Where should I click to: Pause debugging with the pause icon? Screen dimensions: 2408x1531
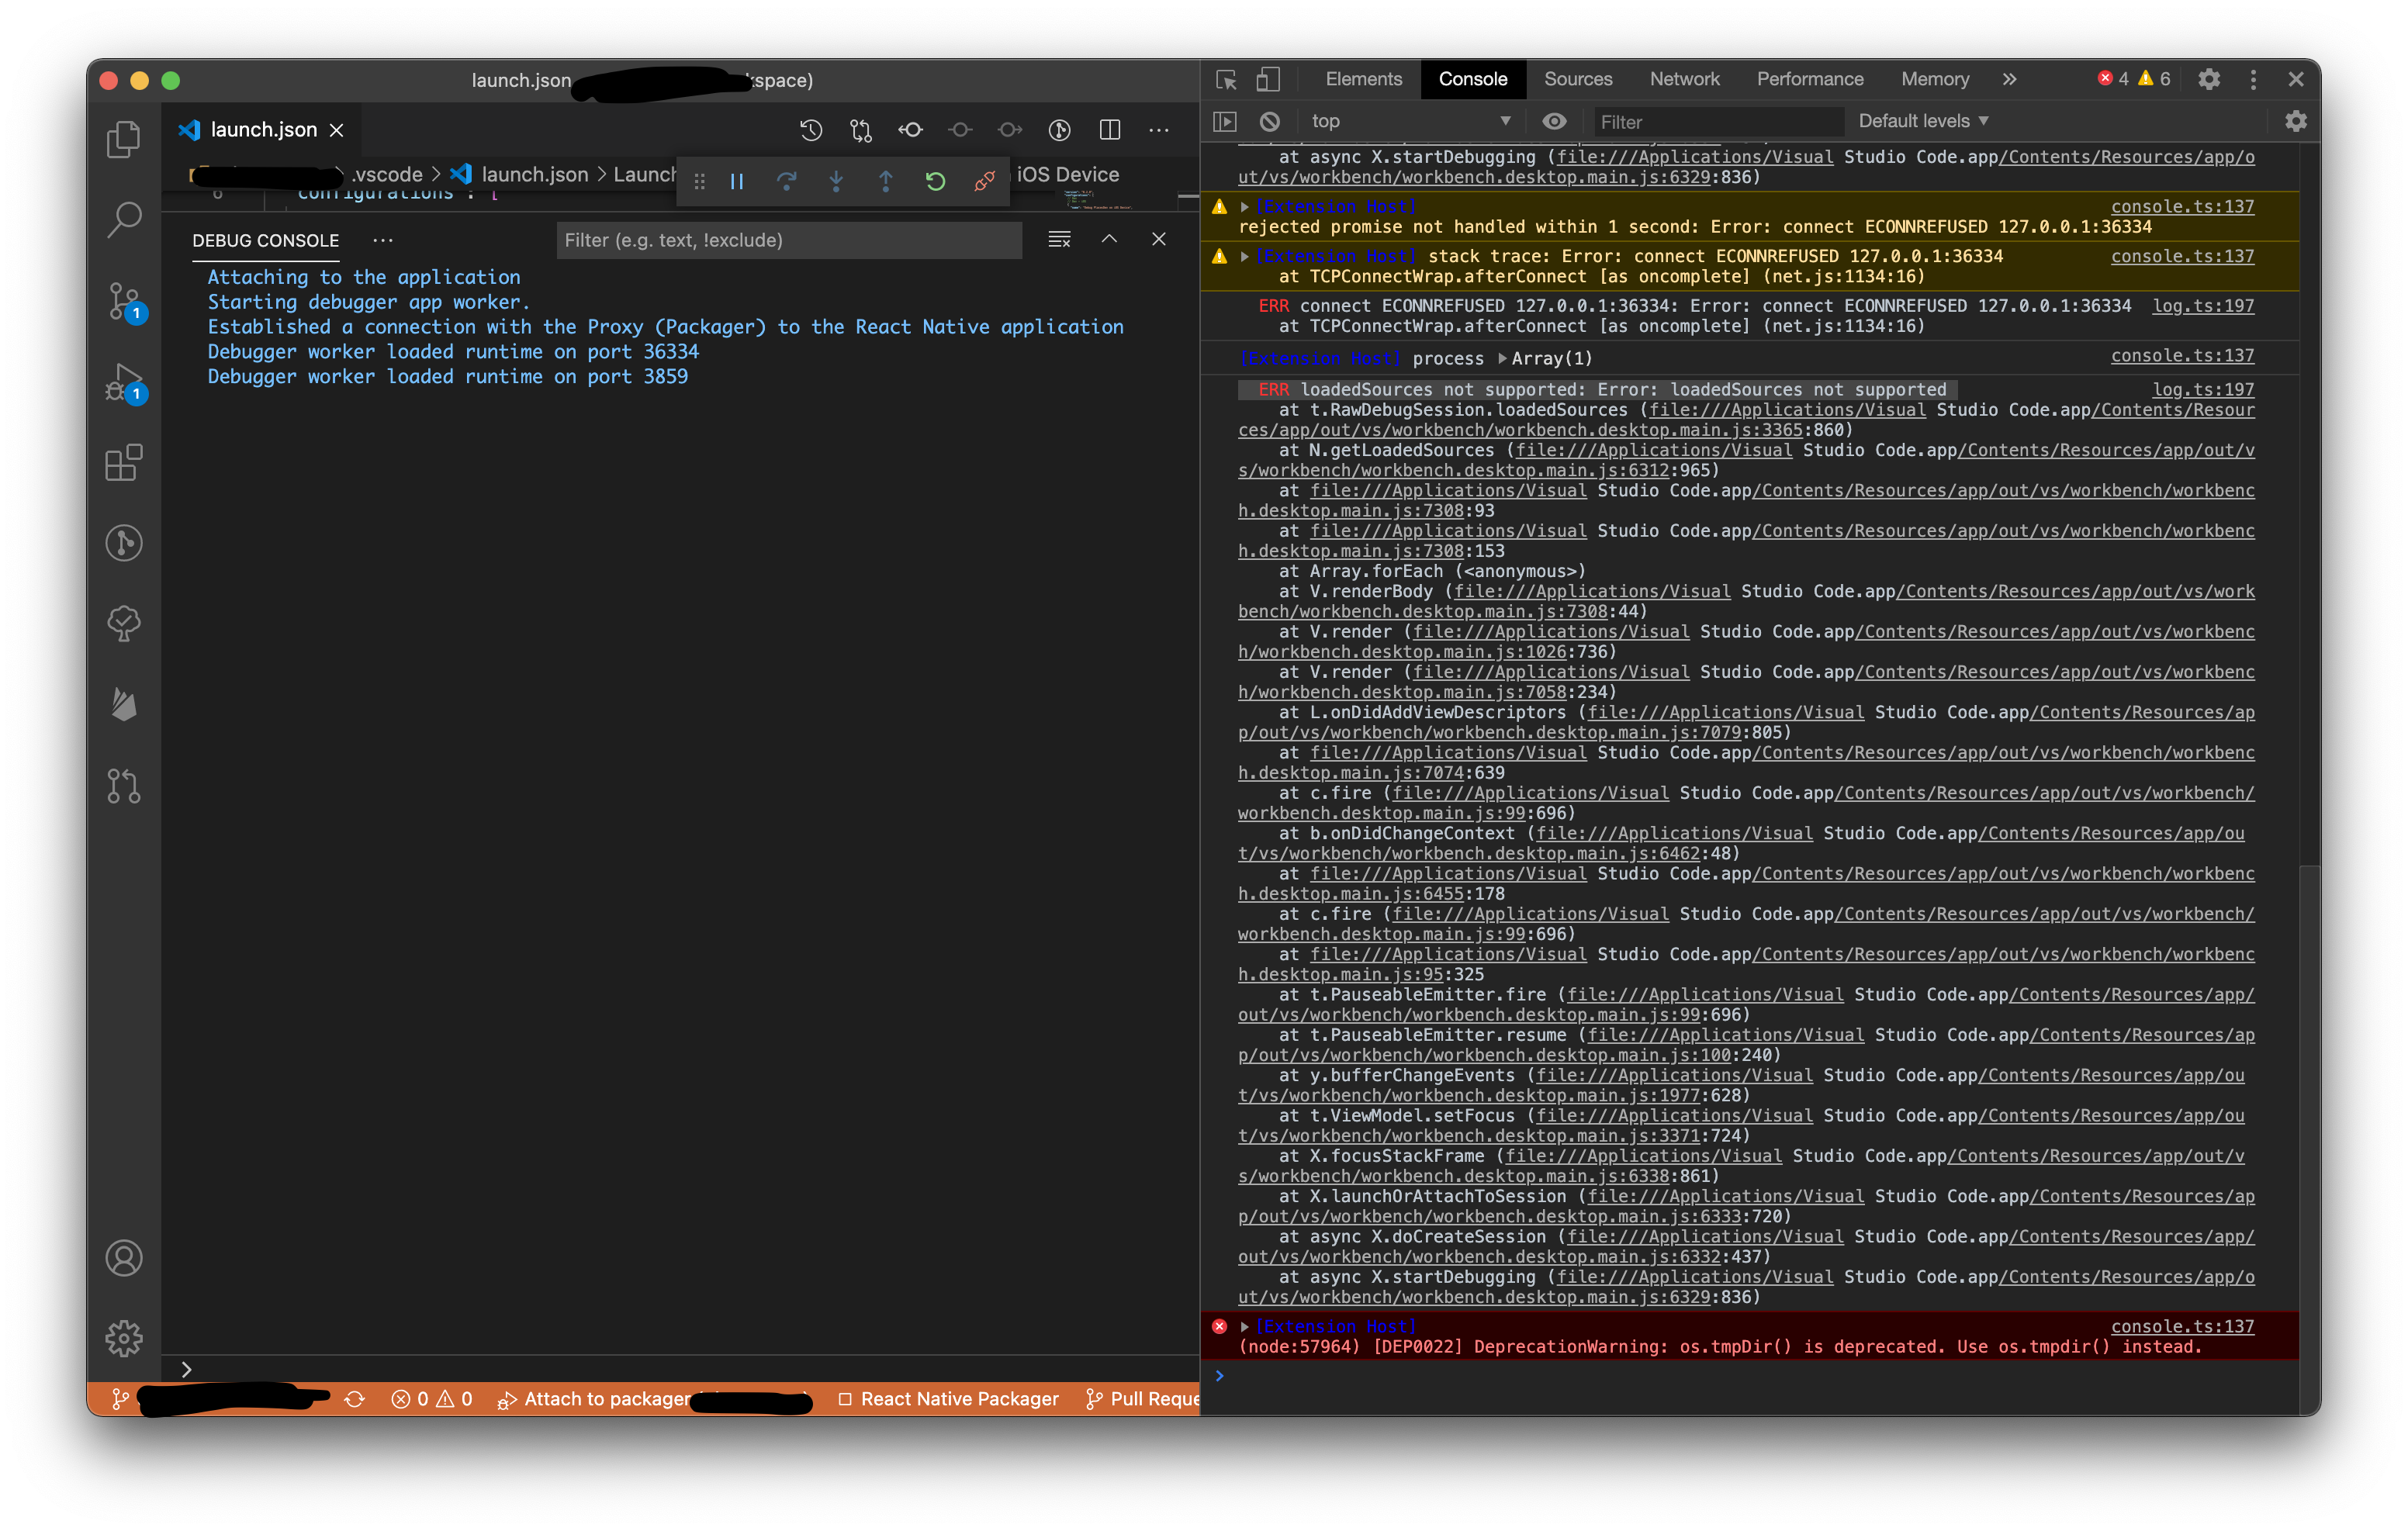point(737,181)
